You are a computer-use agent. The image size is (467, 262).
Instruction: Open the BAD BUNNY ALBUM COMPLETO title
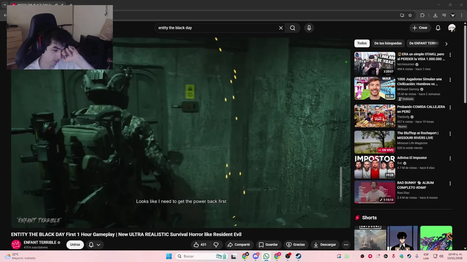tap(416, 185)
